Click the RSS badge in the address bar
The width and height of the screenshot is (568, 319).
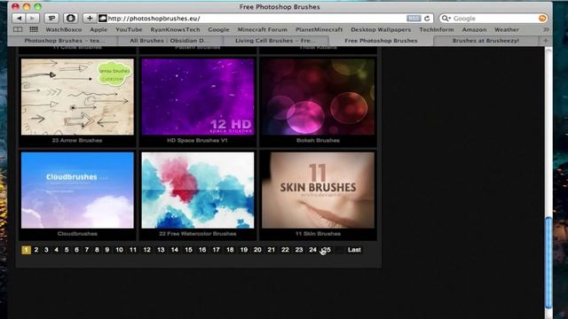coord(414,19)
